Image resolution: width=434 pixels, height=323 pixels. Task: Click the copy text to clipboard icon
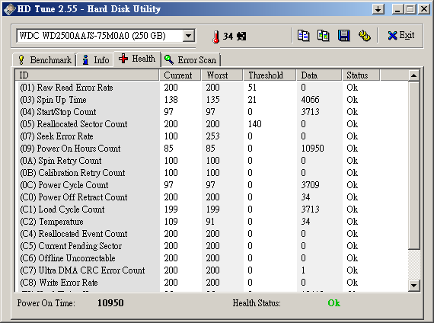(x=303, y=36)
